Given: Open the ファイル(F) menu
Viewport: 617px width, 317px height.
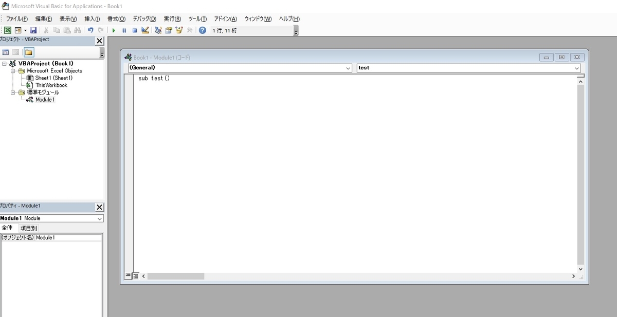Looking at the screenshot, I should tap(17, 18).
